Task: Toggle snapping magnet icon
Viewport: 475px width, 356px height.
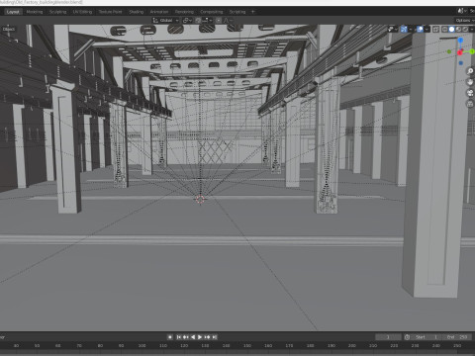Action: (x=198, y=21)
